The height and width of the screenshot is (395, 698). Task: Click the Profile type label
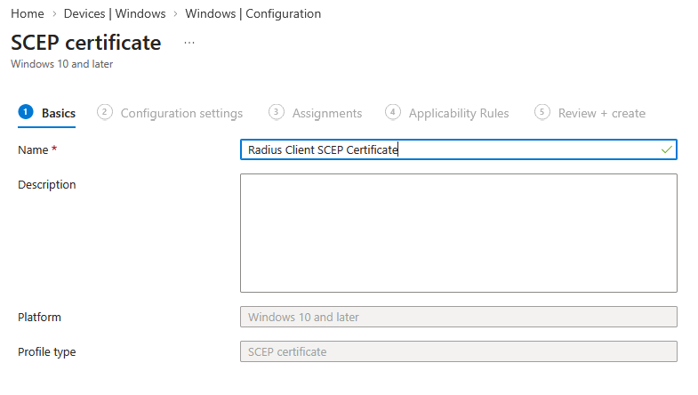[x=47, y=351]
